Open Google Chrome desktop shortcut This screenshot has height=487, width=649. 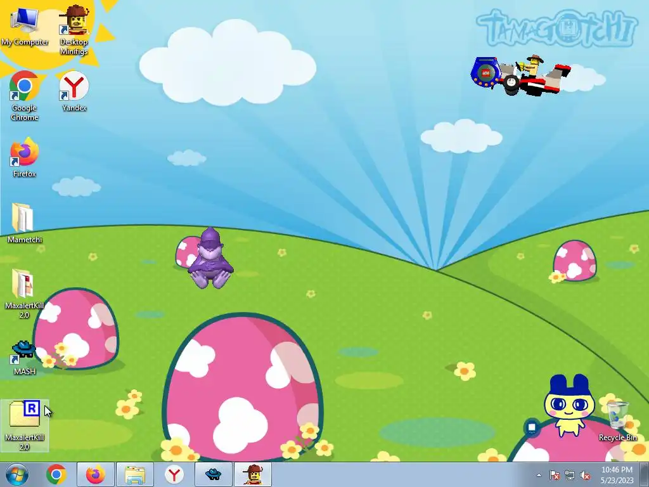point(25,96)
